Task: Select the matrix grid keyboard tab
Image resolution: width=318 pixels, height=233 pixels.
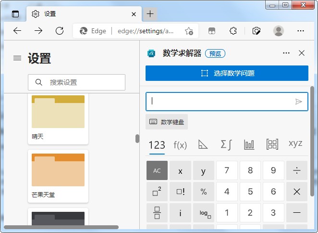Action: (x=272, y=144)
